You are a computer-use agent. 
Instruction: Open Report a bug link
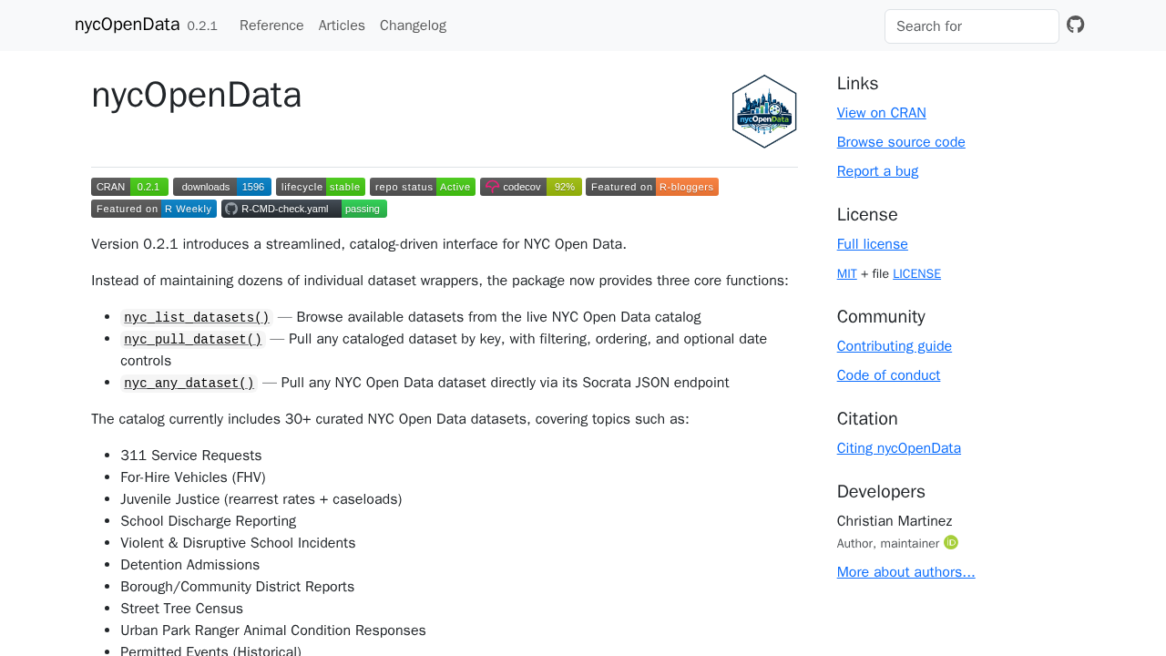pos(877,171)
